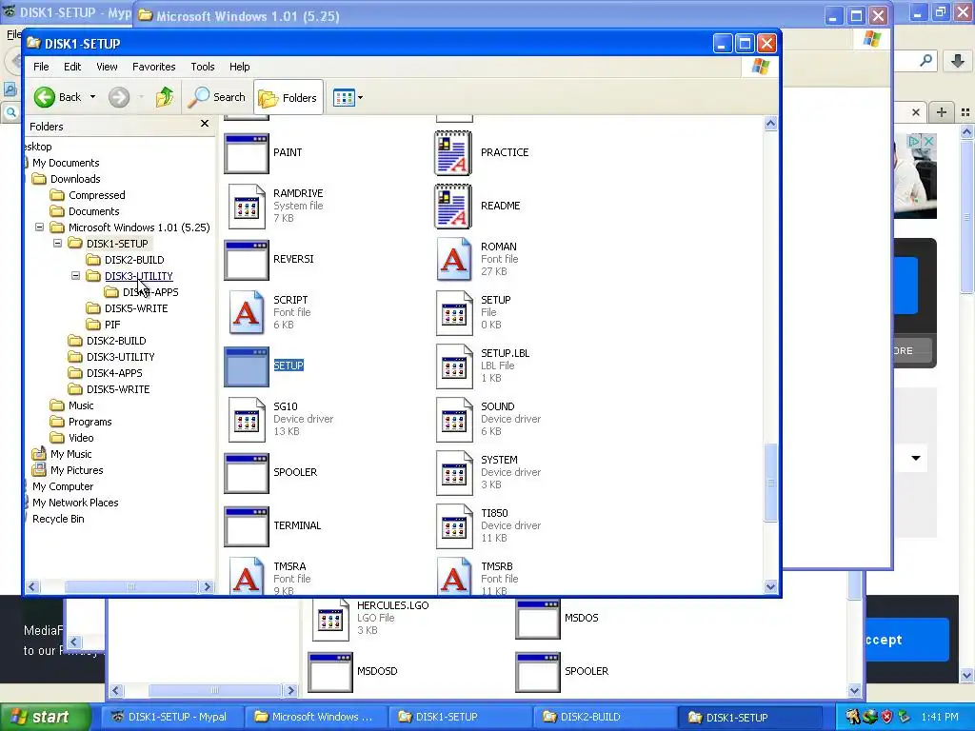Select HERCULES.LGO file icon in back window
The width and height of the screenshot is (975, 731).
coord(330,619)
